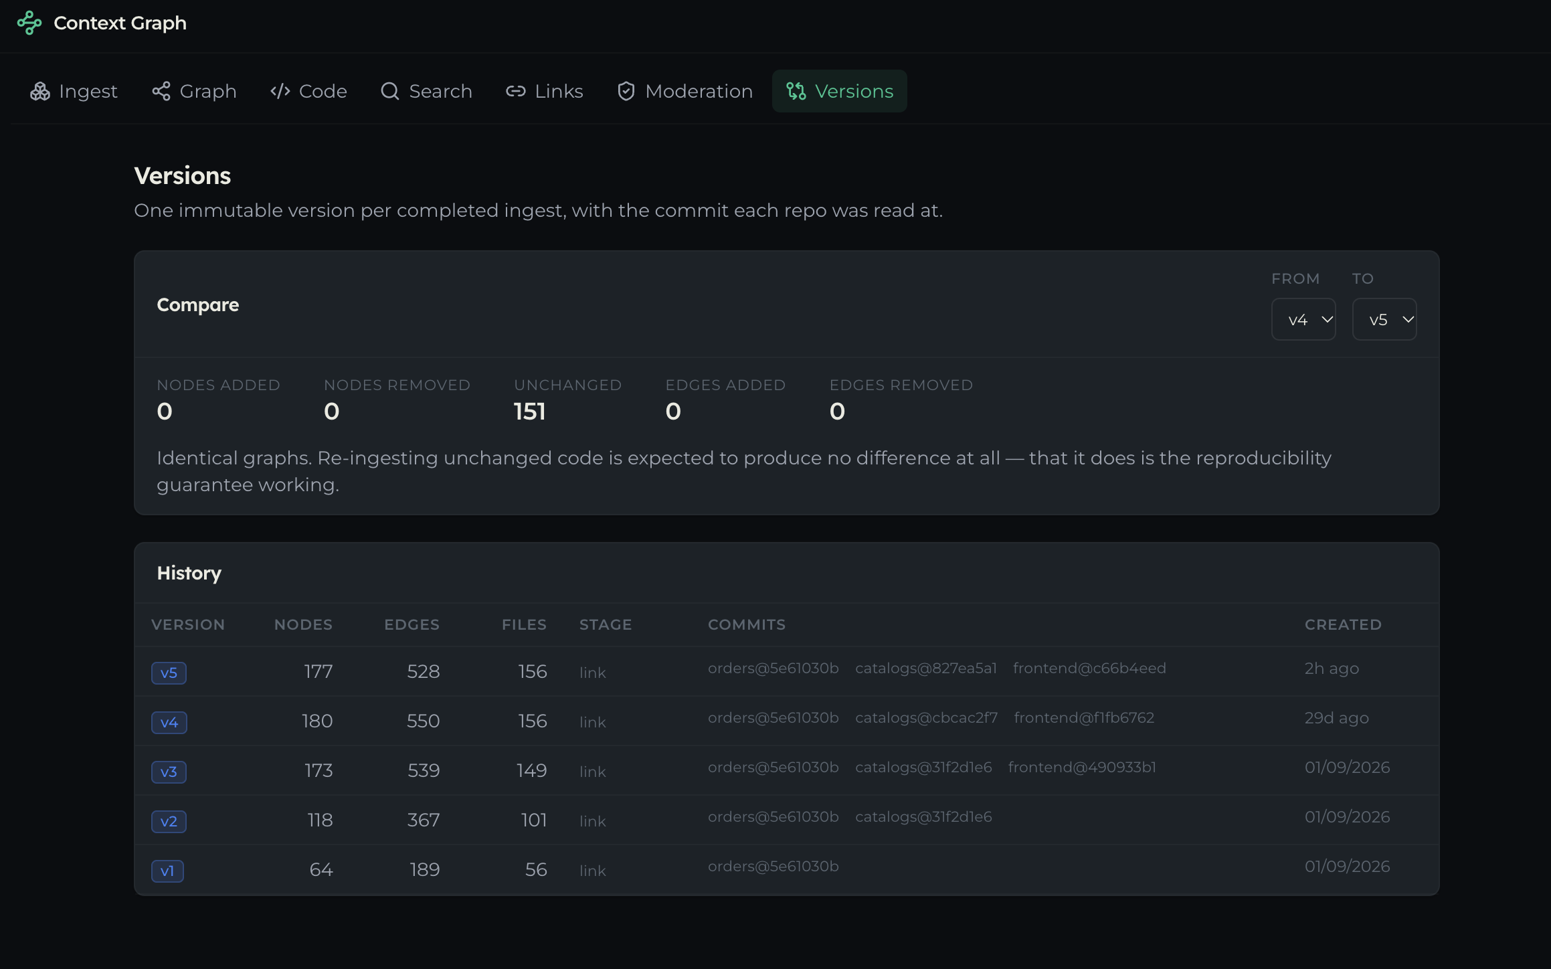This screenshot has height=969, width=1551.
Task: Open the FROM version dropdown showing v4
Action: pyautogui.click(x=1303, y=319)
